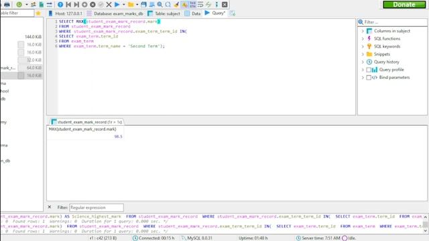Switch to Database: exam_marks_db tab

point(115,13)
